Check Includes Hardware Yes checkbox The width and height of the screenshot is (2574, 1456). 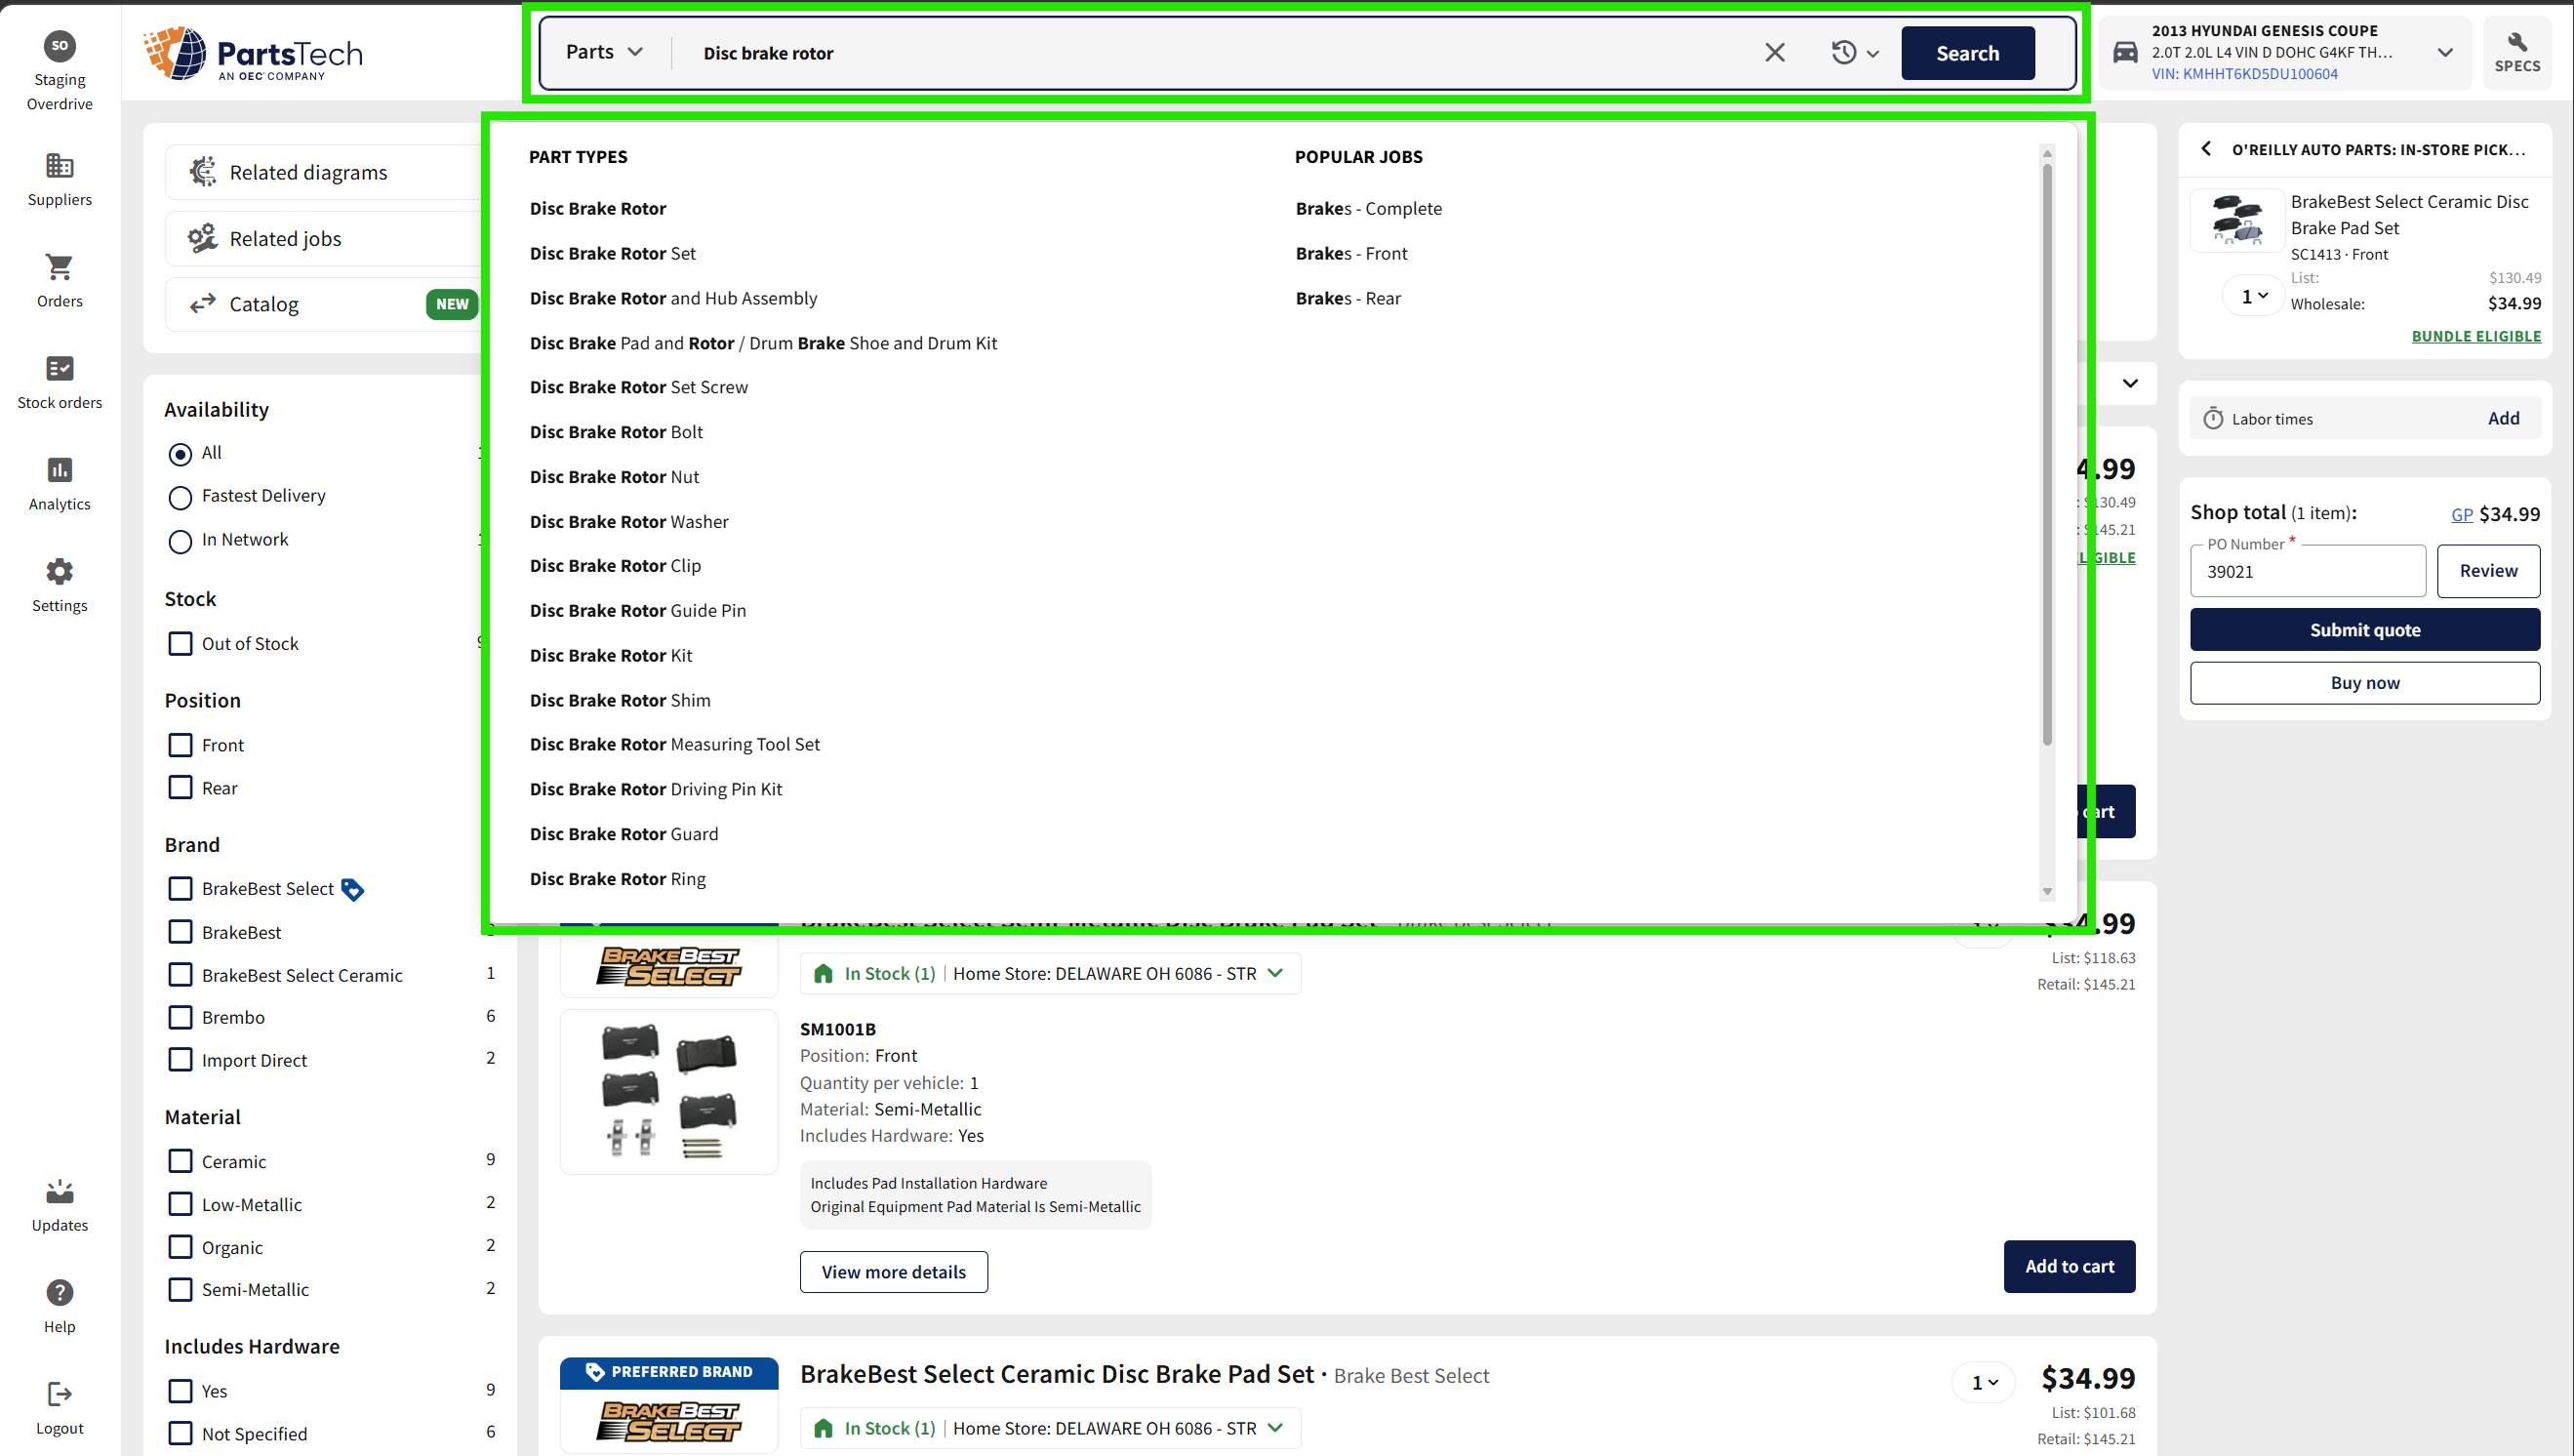click(180, 1391)
